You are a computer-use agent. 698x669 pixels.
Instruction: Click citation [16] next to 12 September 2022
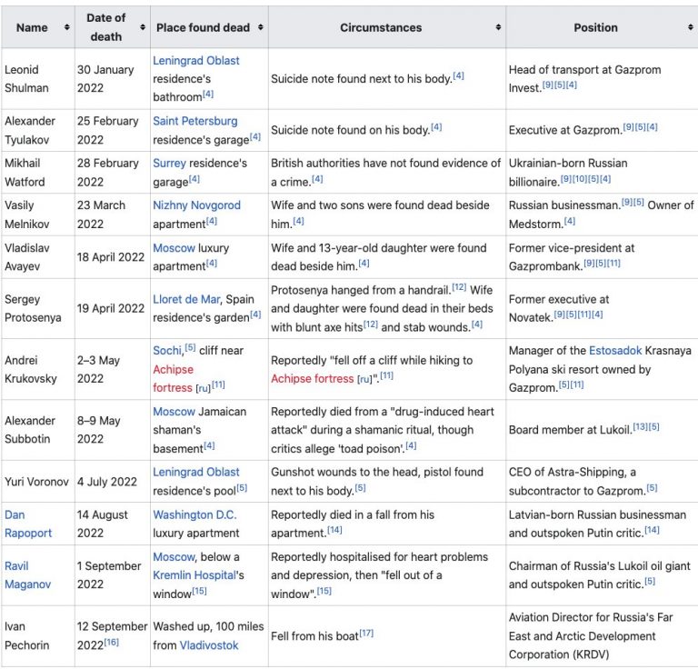click(111, 643)
